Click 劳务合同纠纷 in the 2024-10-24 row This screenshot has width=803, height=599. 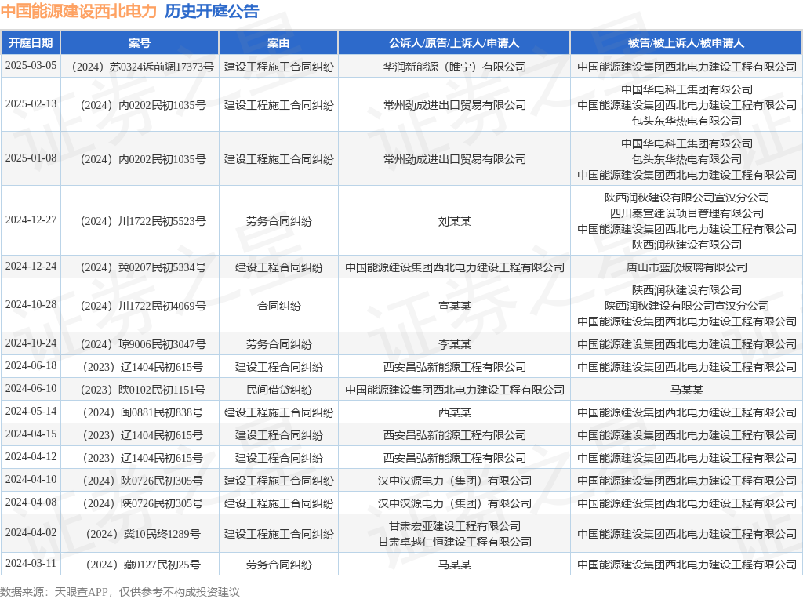278,344
